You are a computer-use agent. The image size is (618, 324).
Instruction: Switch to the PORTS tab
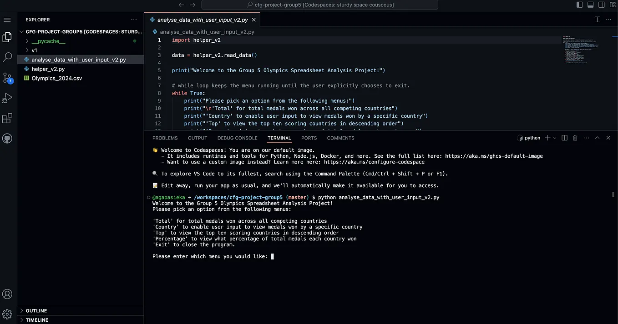(309, 138)
